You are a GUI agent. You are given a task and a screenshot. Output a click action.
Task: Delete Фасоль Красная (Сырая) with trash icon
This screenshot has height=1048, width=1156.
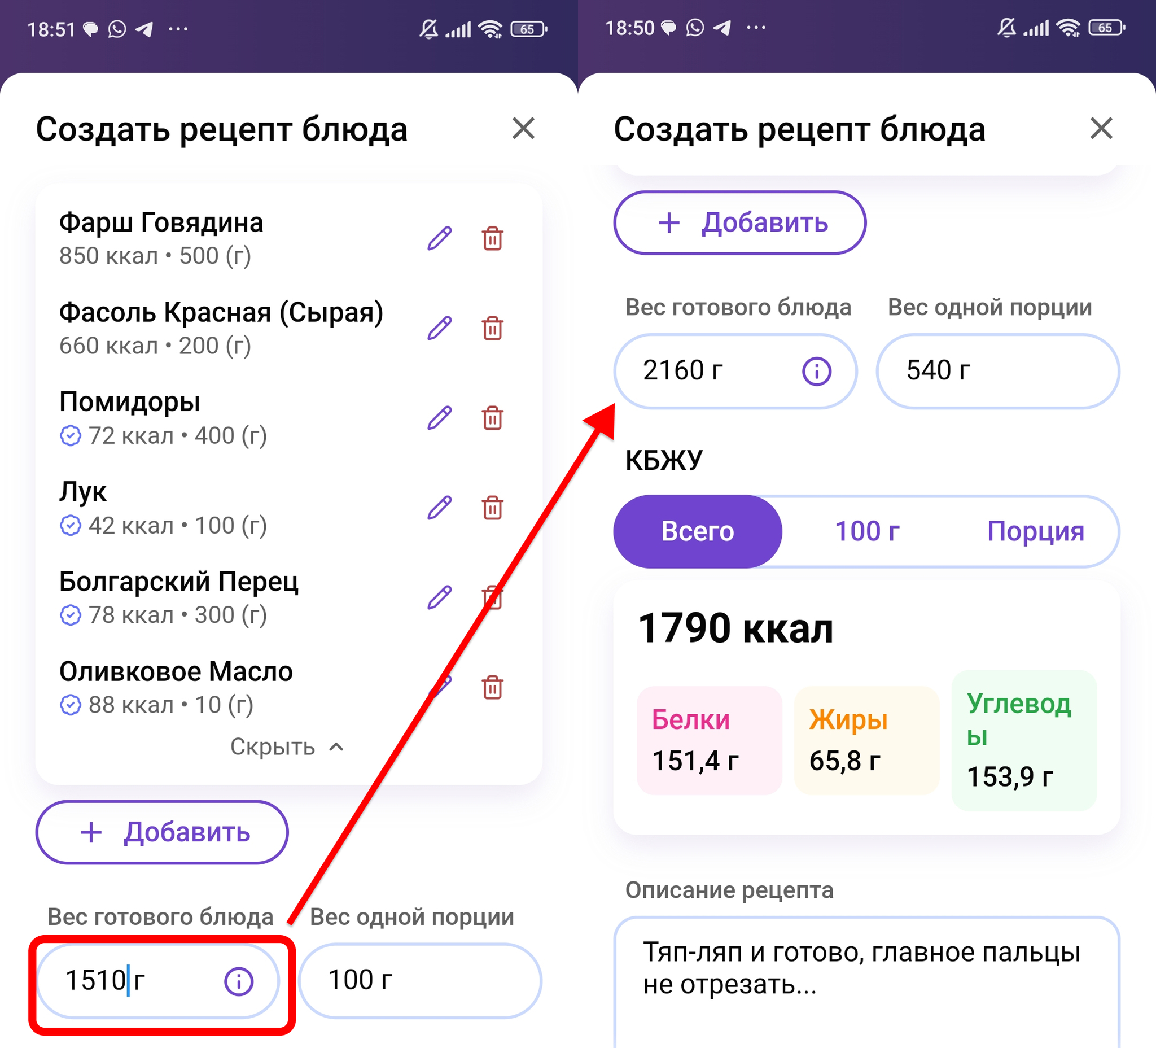492,328
